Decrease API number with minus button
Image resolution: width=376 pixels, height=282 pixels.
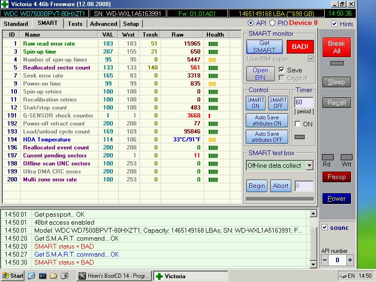tap(325, 260)
